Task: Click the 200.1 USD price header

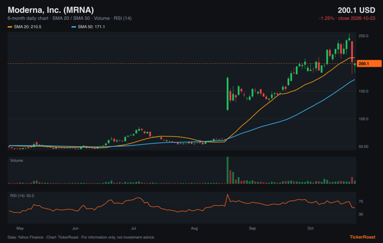Action: click(356, 10)
